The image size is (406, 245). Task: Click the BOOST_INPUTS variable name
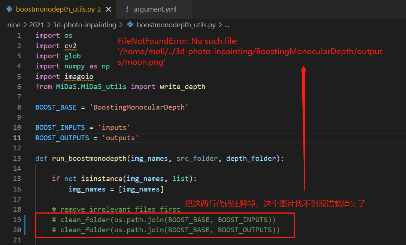coord(60,128)
